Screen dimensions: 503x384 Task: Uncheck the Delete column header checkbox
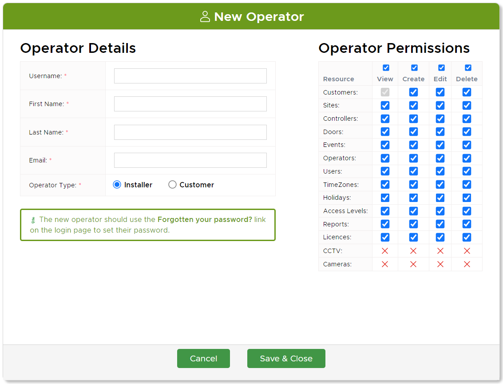(467, 67)
